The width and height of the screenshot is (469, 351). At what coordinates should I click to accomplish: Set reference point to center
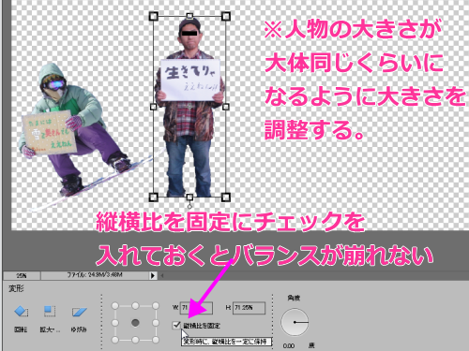135,323
